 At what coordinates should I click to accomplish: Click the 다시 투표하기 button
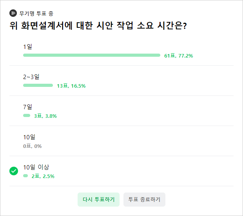click(98, 200)
